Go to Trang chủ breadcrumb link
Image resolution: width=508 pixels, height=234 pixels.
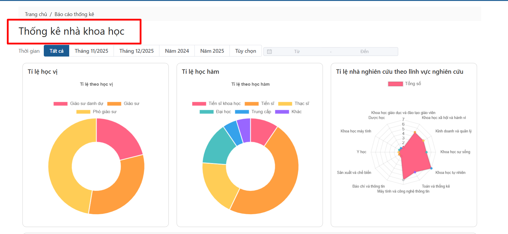36,14
